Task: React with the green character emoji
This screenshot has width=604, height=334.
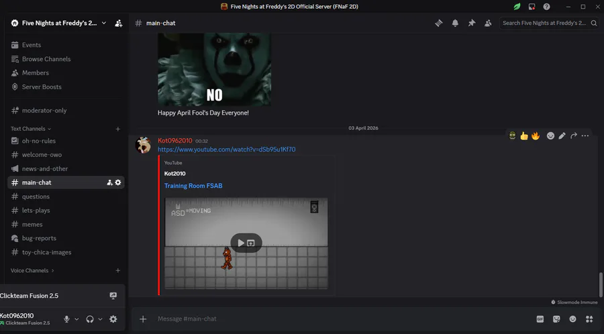Action: [x=512, y=136]
